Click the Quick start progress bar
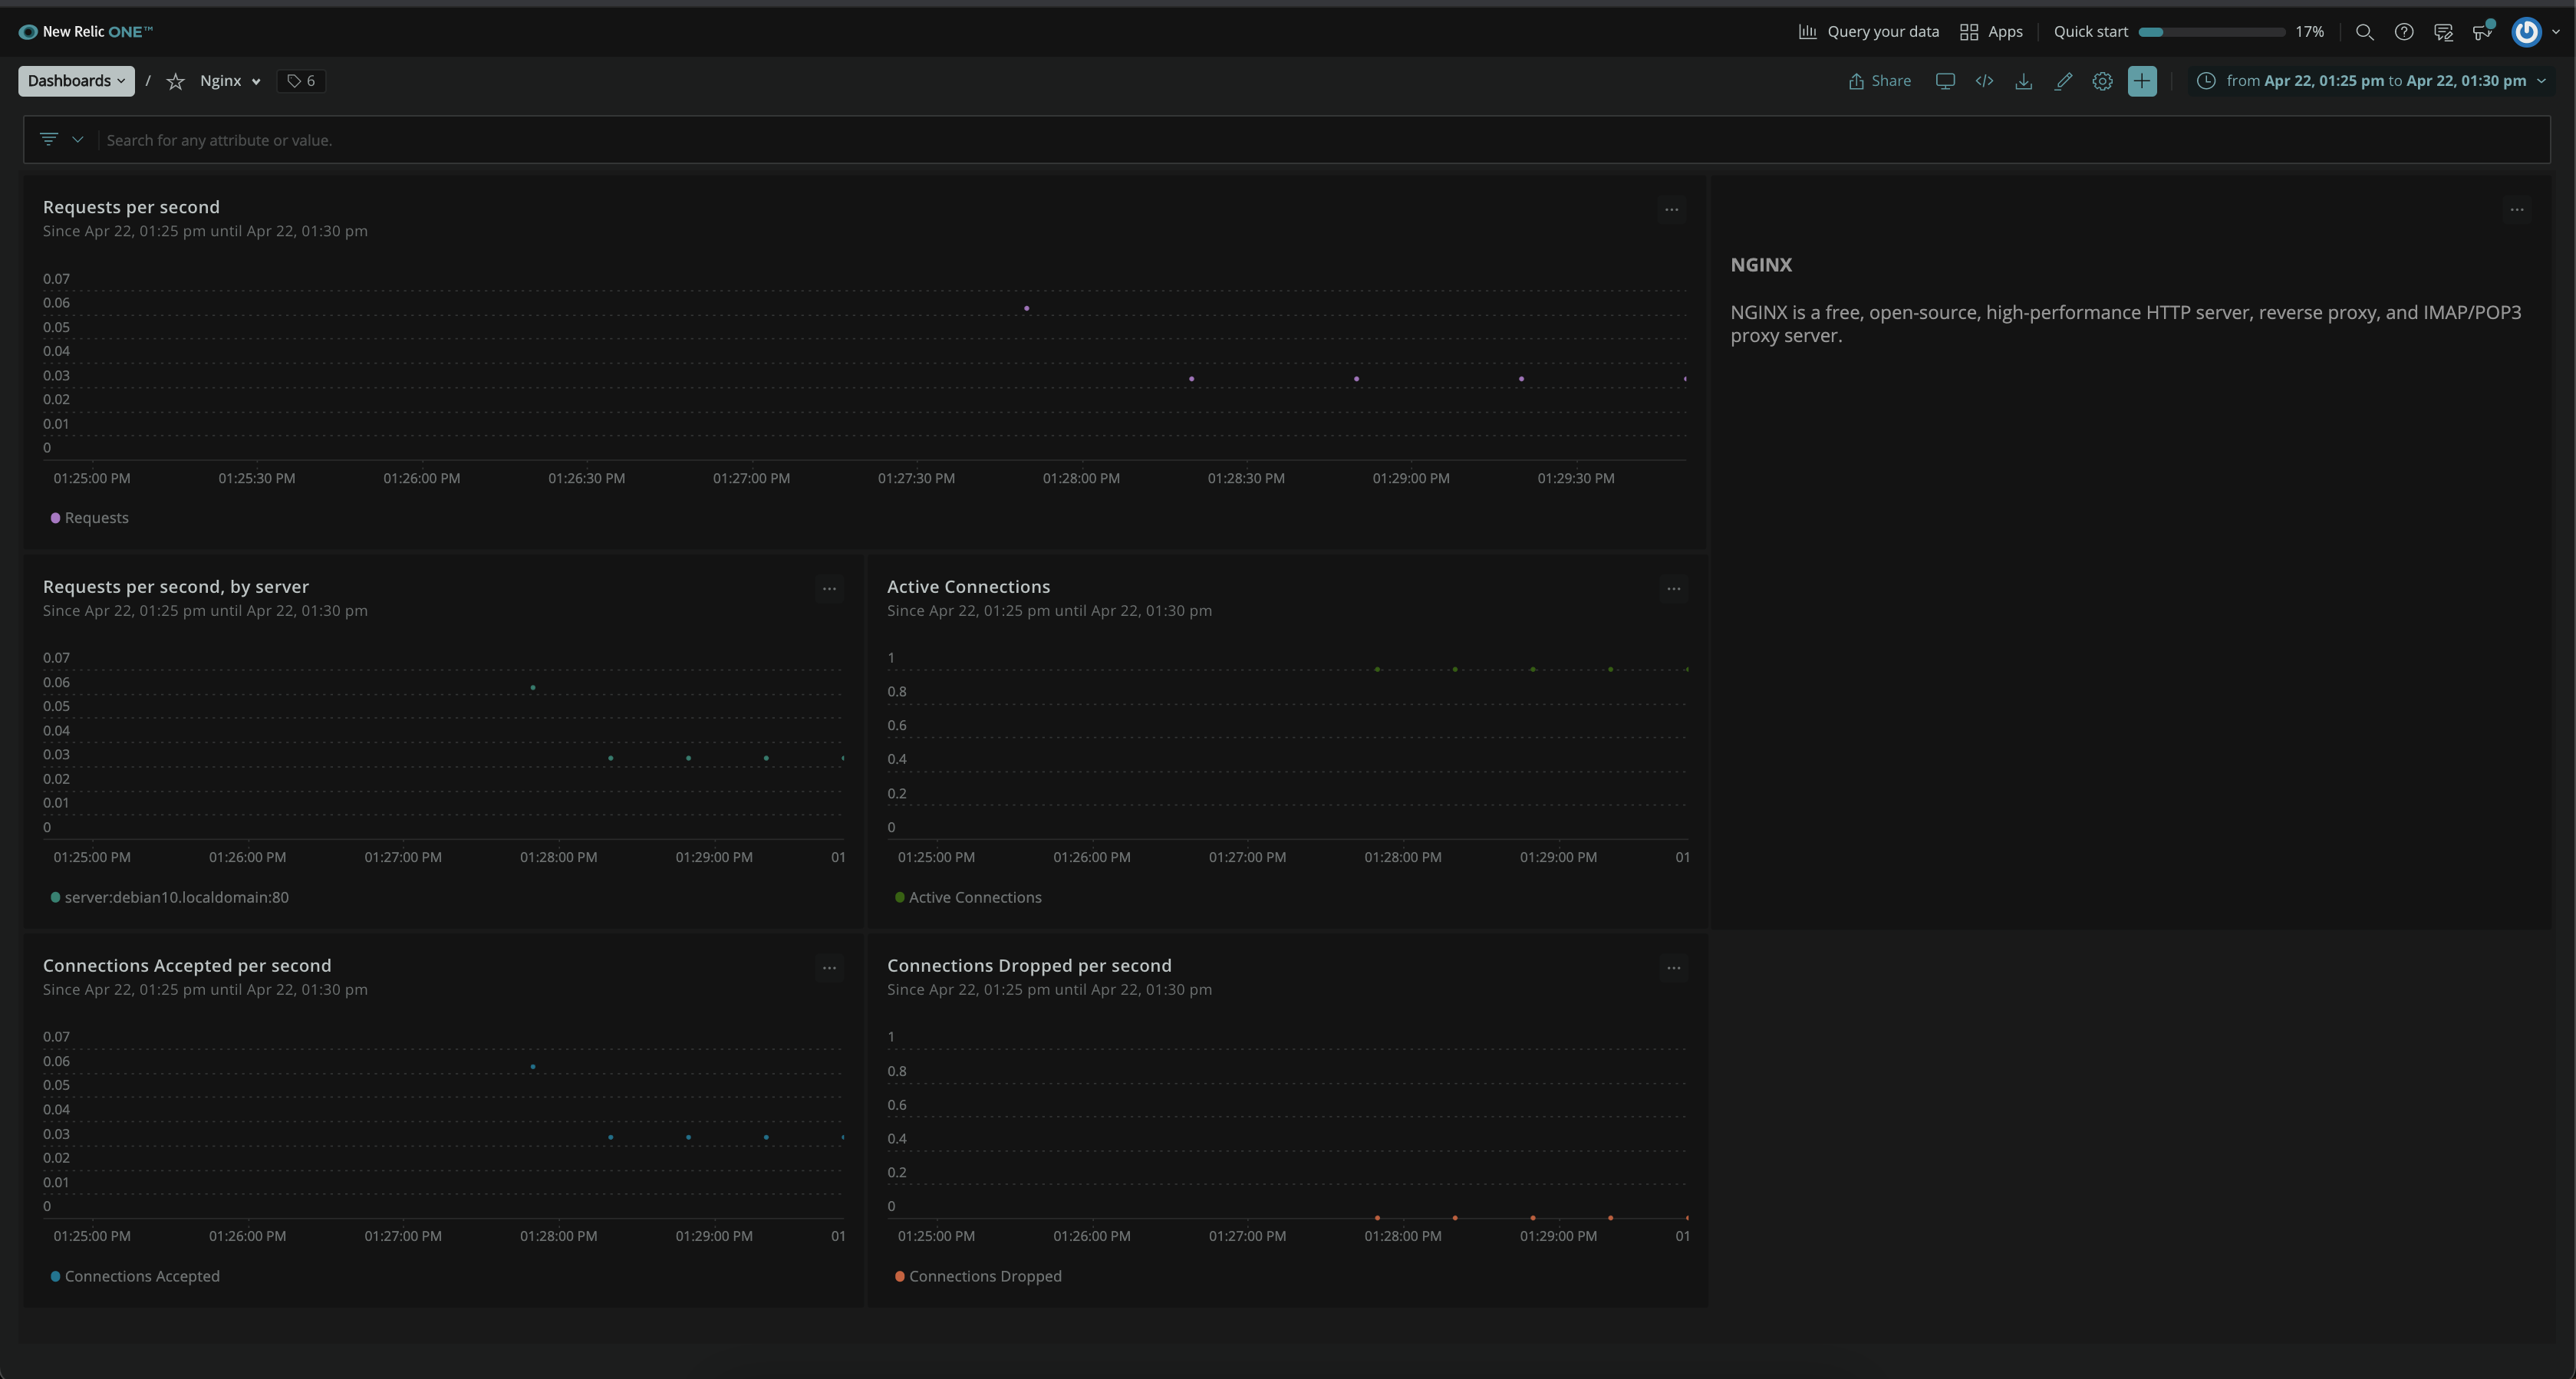The image size is (2576, 1379). (x=2211, y=32)
